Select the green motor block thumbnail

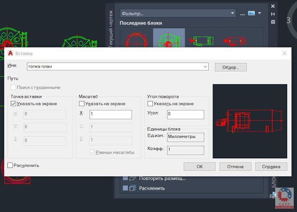tap(201, 40)
